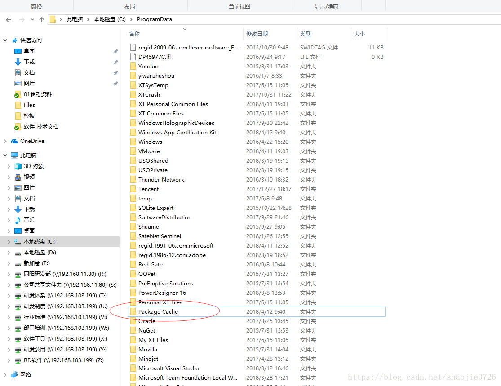This screenshot has height=386, width=501.
Task: Open the 软件-技术文档 folder icon
Action: 18,127
